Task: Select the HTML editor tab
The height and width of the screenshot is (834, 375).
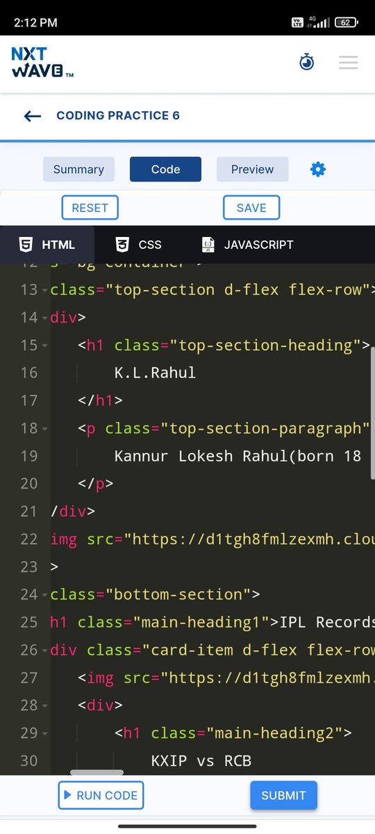Action: point(47,245)
